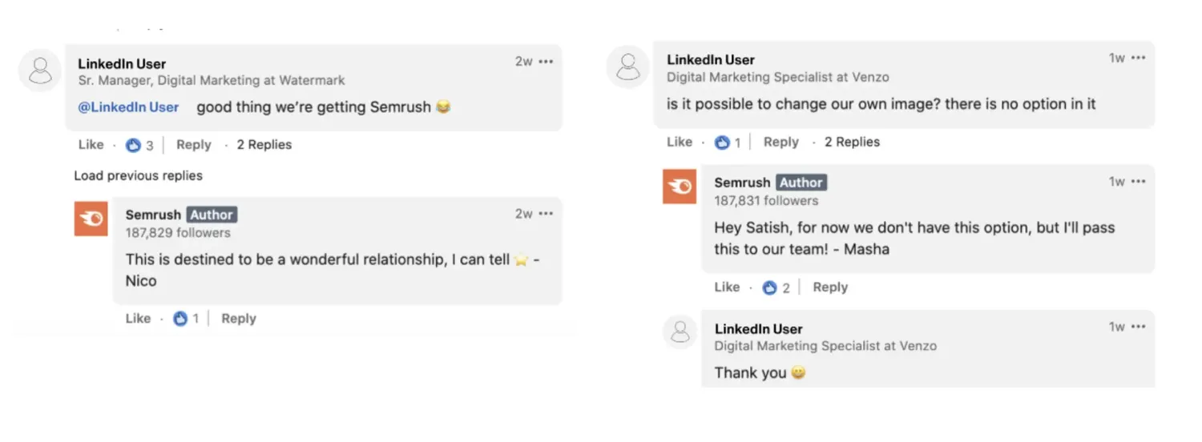
Task: Click Semrush logo beside Nico's reply
Action: (x=91, y=219)
